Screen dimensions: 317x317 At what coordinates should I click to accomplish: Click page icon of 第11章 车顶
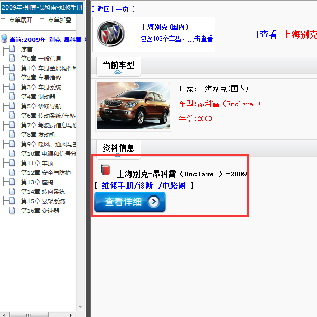coord(12,163)
